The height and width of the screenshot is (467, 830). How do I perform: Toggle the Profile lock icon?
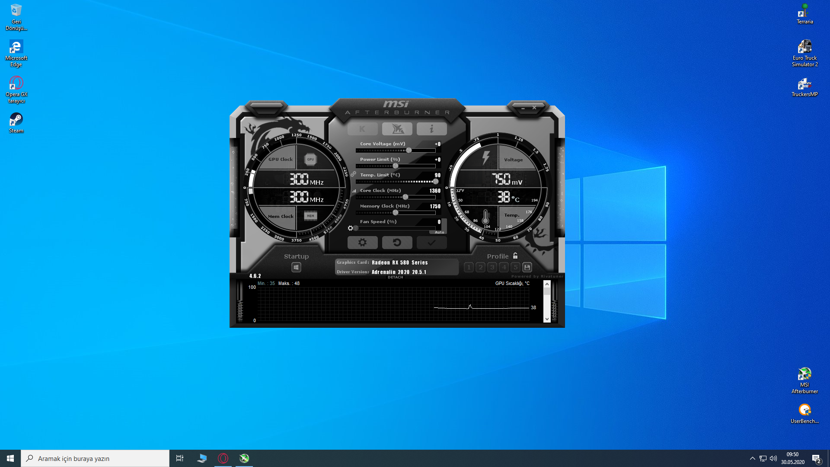pyautogui.click(x=515, y=256)
